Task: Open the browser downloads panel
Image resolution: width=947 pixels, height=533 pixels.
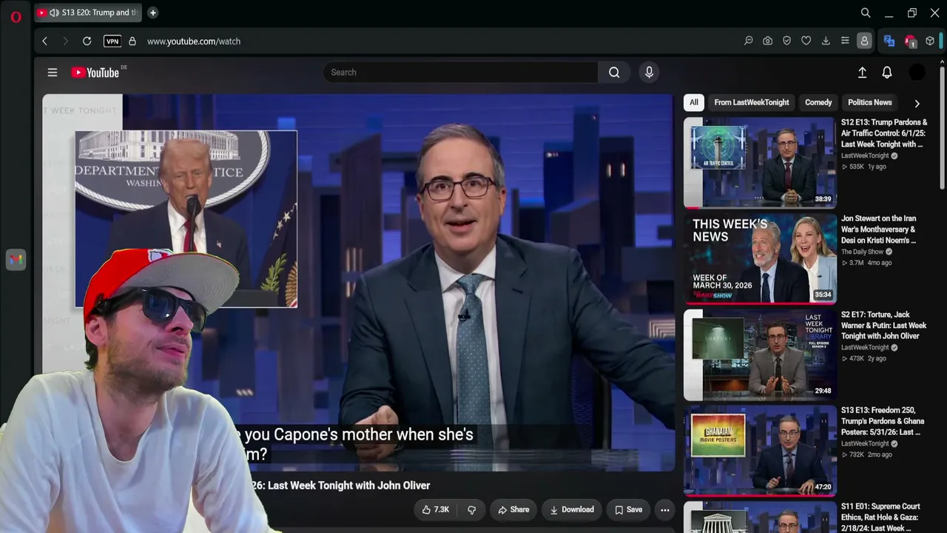Action: point(826,41)
